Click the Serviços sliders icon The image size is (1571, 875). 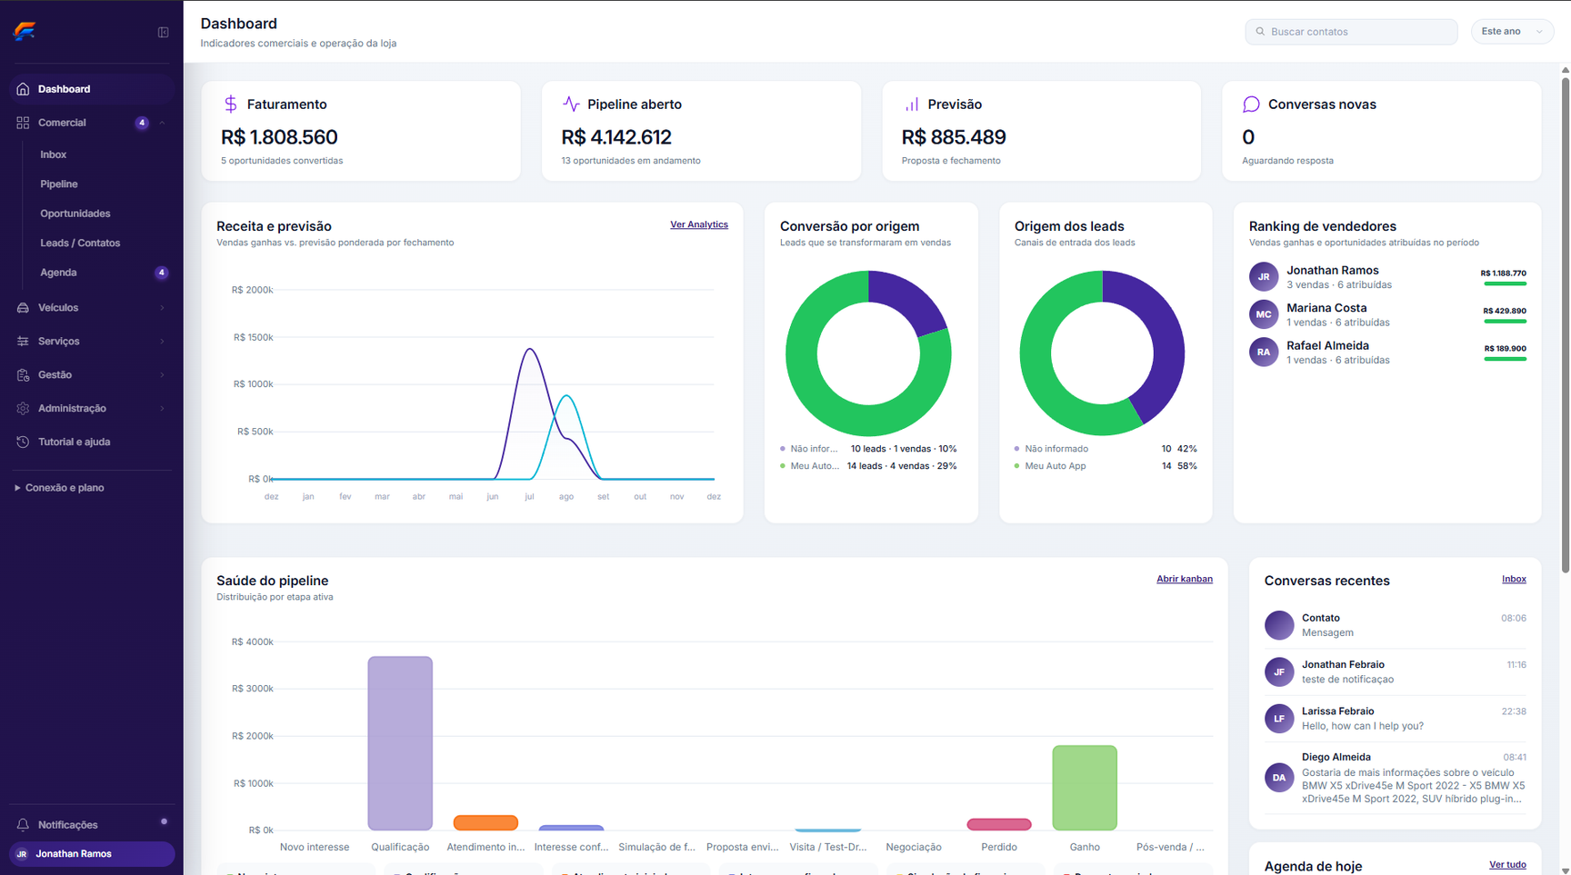click(23, 342)
